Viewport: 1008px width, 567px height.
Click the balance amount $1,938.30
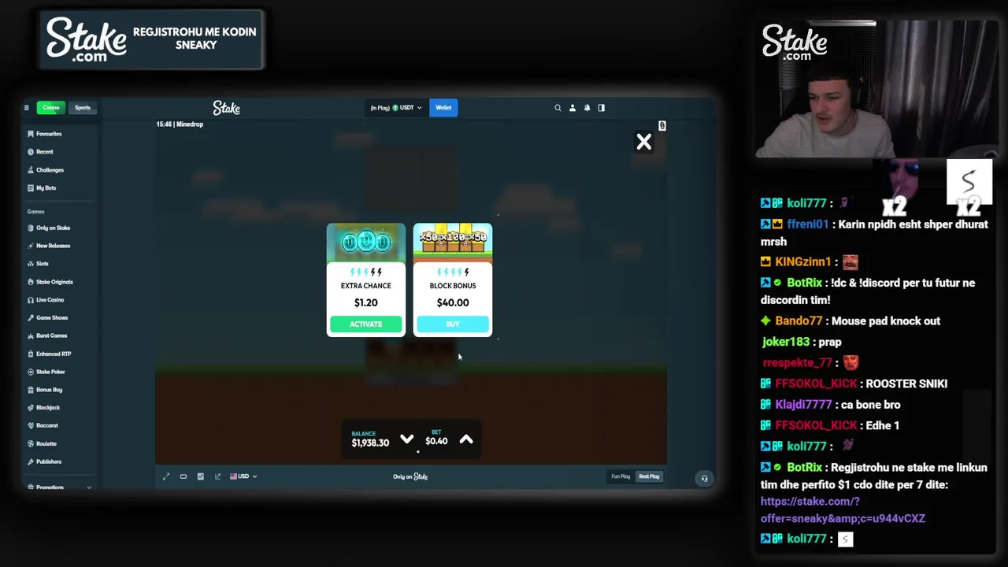[370, 443]
